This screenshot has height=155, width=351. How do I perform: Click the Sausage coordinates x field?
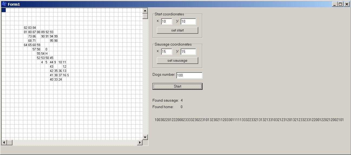click(166, 52)
